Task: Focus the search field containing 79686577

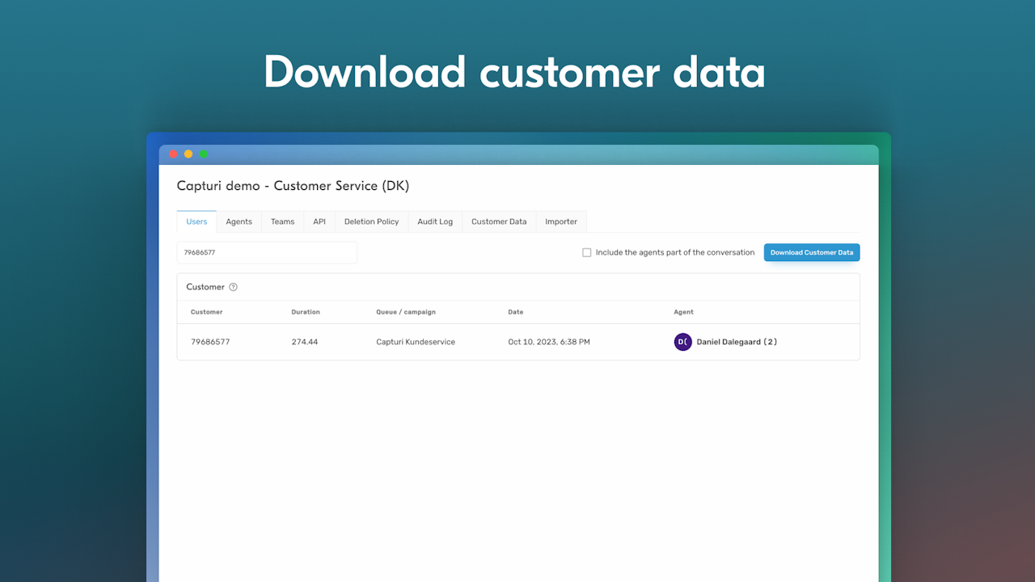Action: coord(267,252)
